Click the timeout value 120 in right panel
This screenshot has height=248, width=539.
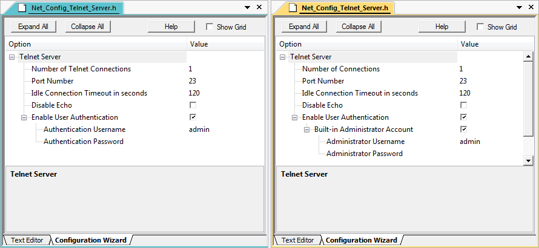(465, 93)
